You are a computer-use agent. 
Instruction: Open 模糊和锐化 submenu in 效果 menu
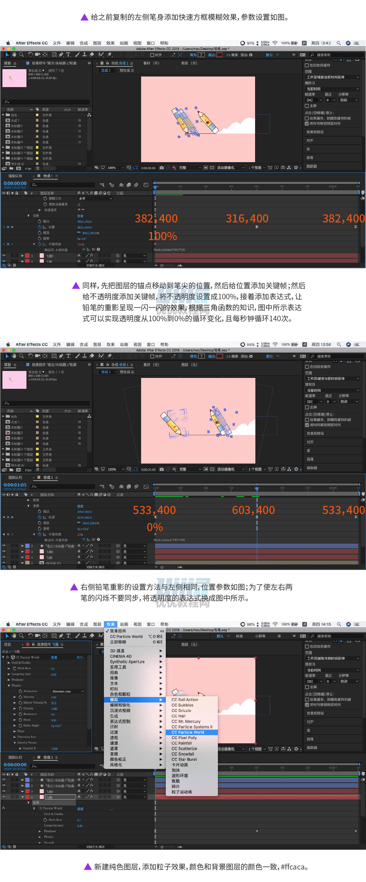click(135, 705)
